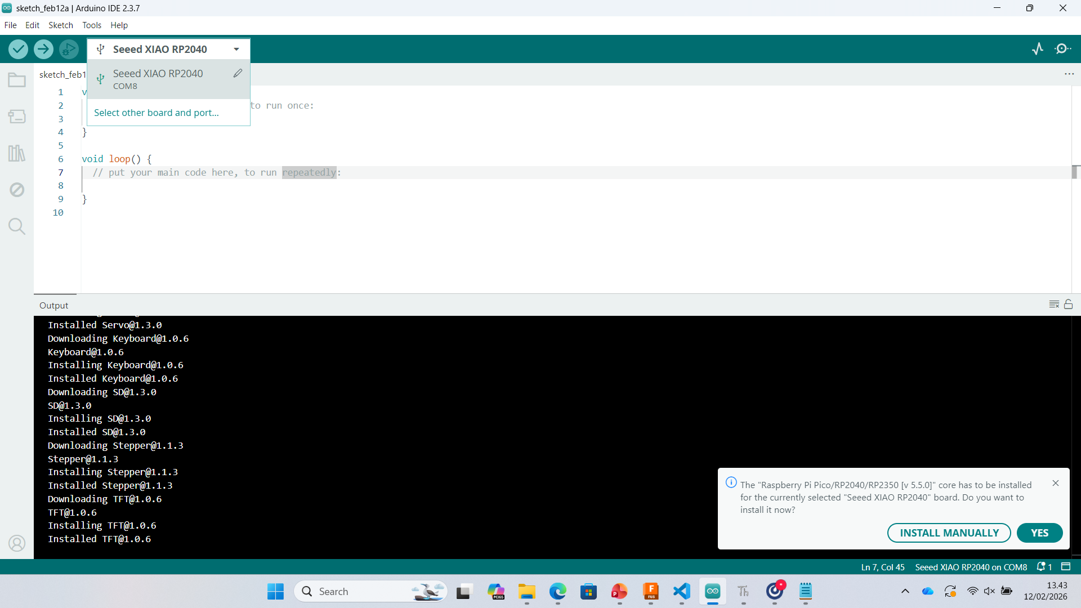Toggle output word wrap icon
This screenshot has height=608, width=1081.
point(1054,305)
